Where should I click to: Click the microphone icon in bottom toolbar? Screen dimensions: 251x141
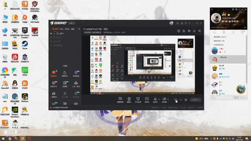click(155, 100)
